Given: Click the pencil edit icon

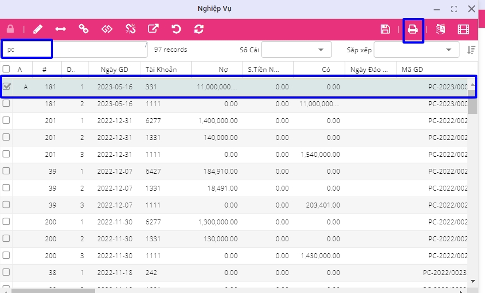Looking at the screenshot, I should [x=38, y=29].
